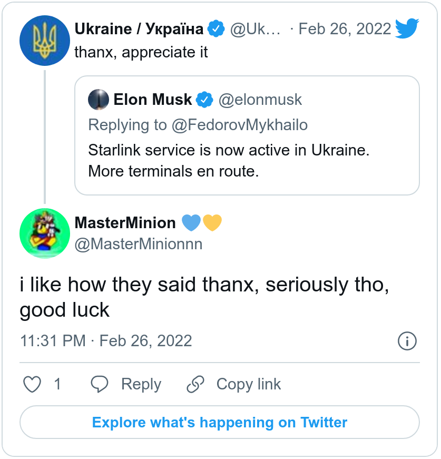
Task: Click the reply speech bubble icon
Action: 100,384
